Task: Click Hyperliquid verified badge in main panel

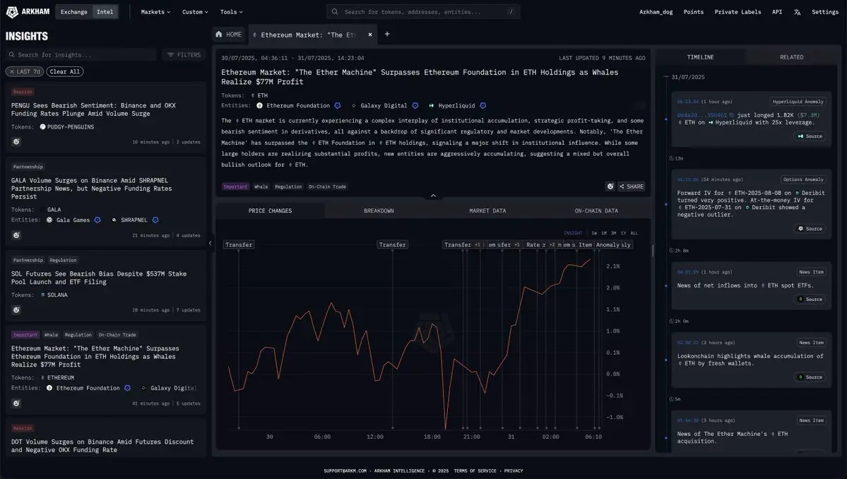Action: click(x=483, y=106)
